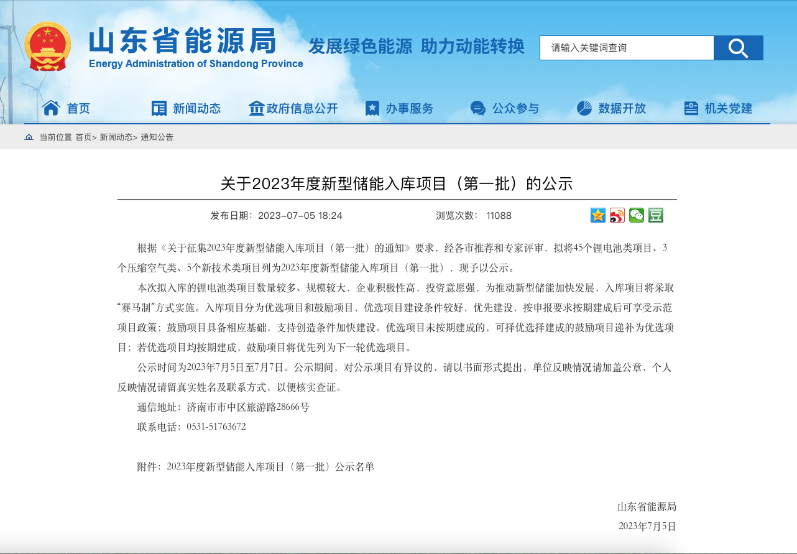Click the phone number 0531-51763672

point(216,427)
